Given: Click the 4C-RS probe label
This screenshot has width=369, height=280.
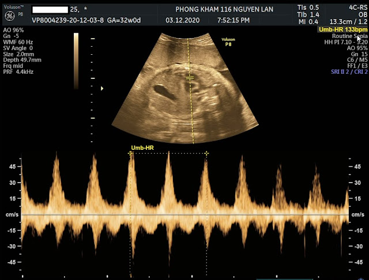Looking at the screenshot, I should pyautogui.click(x=358, y=7).
